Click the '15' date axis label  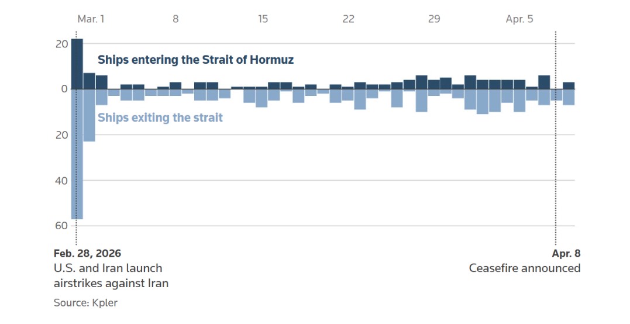click(x=263, y=19)
